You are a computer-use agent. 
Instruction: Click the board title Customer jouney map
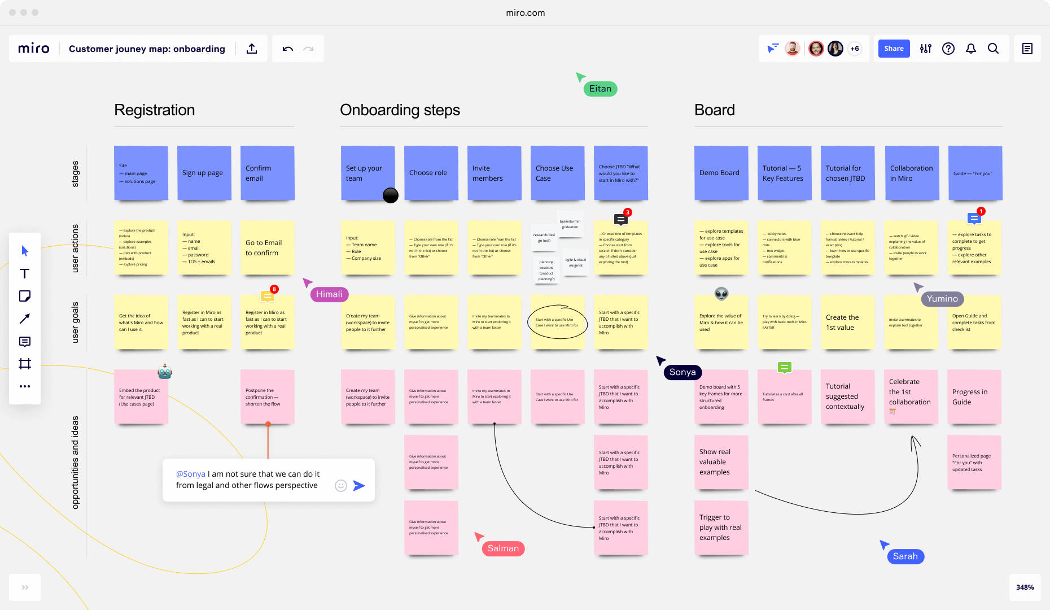[146, 49]
